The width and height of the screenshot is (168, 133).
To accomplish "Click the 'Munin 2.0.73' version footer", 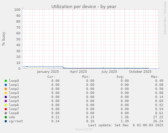I will pyautogui.click(x=84, y=129).
